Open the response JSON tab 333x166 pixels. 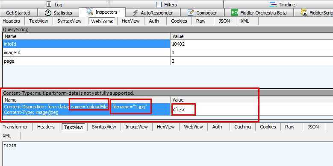pyautogui.click(x=313, y=127)
